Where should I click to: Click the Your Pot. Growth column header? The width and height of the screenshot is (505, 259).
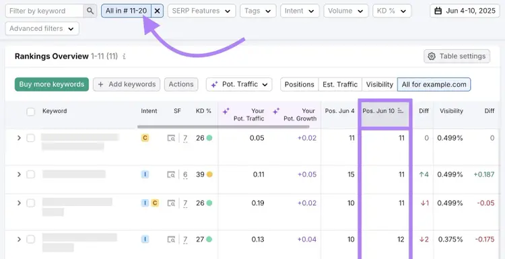[300, 114]
